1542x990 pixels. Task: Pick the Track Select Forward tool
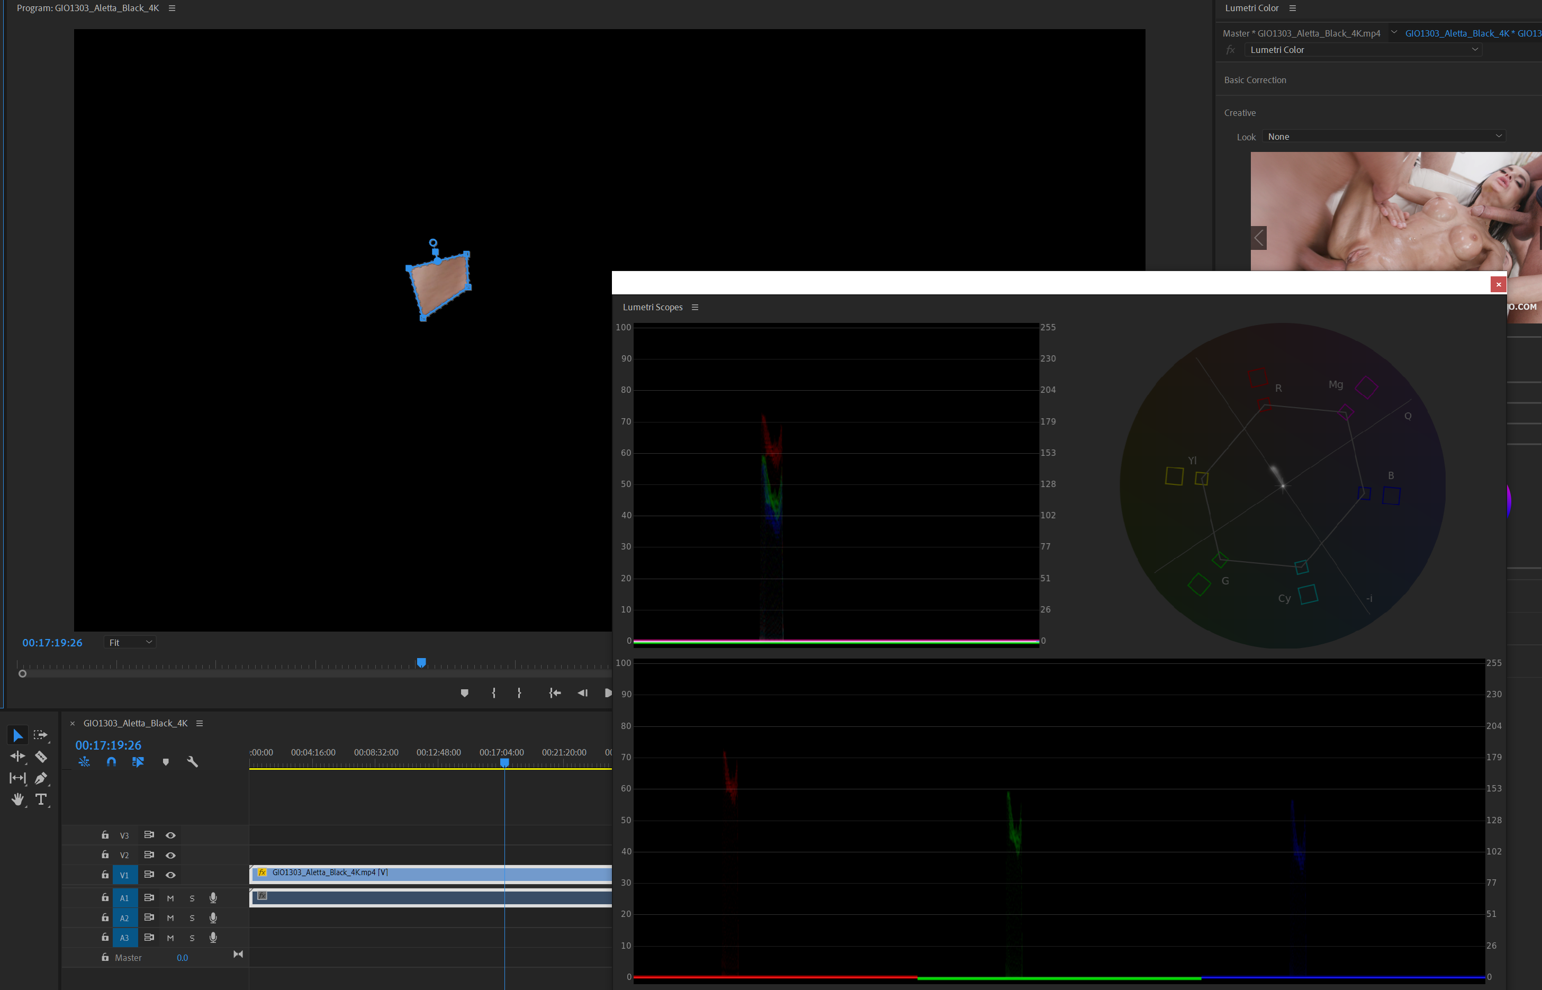40,735
